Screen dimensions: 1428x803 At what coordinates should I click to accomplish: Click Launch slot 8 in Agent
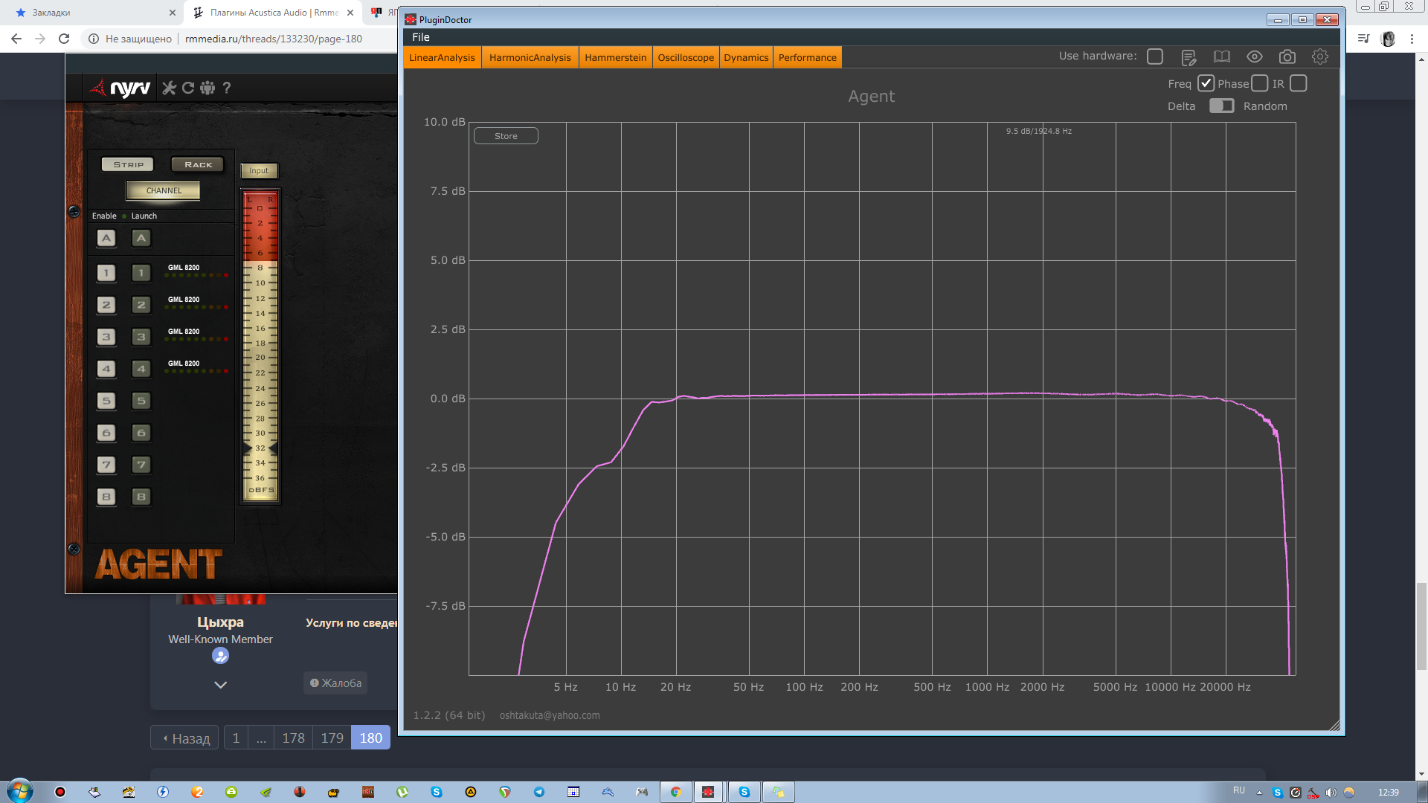pyautogui.click(x=141, y=497)
